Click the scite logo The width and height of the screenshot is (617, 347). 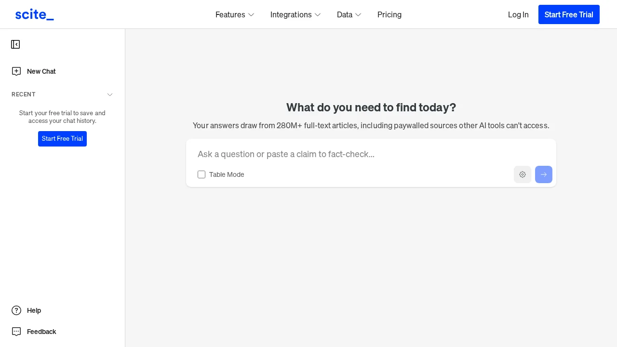click(34, 14)
